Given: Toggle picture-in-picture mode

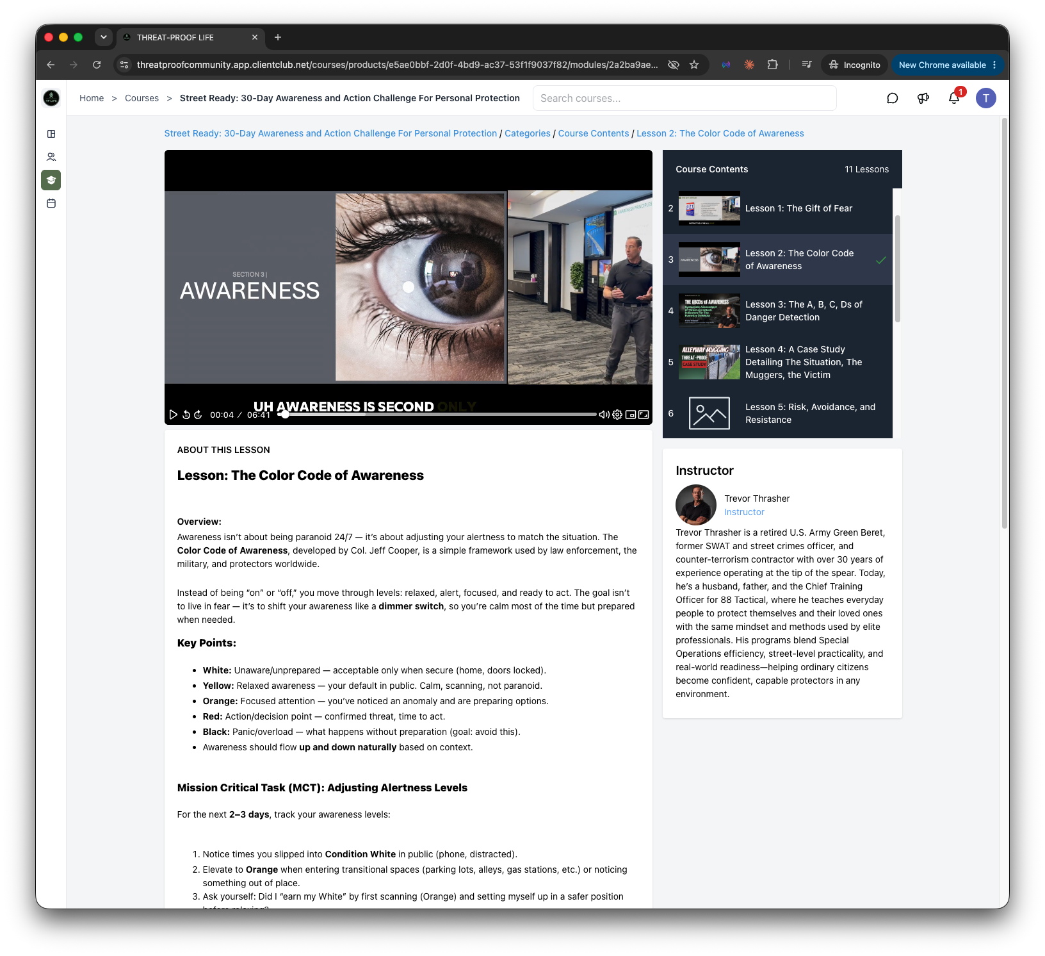Looking at the screenshot, I should point(631,415).
